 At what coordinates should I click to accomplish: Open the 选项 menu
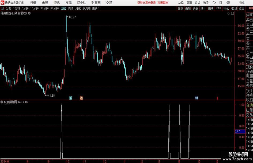(206, 3)
